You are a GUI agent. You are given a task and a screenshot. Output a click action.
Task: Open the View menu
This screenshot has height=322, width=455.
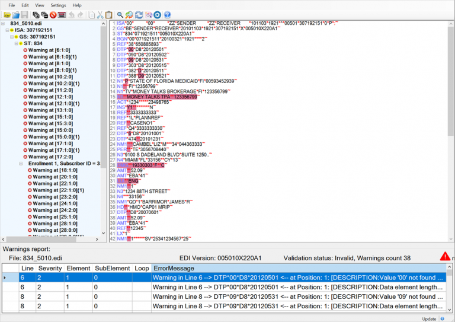[40, 5]
